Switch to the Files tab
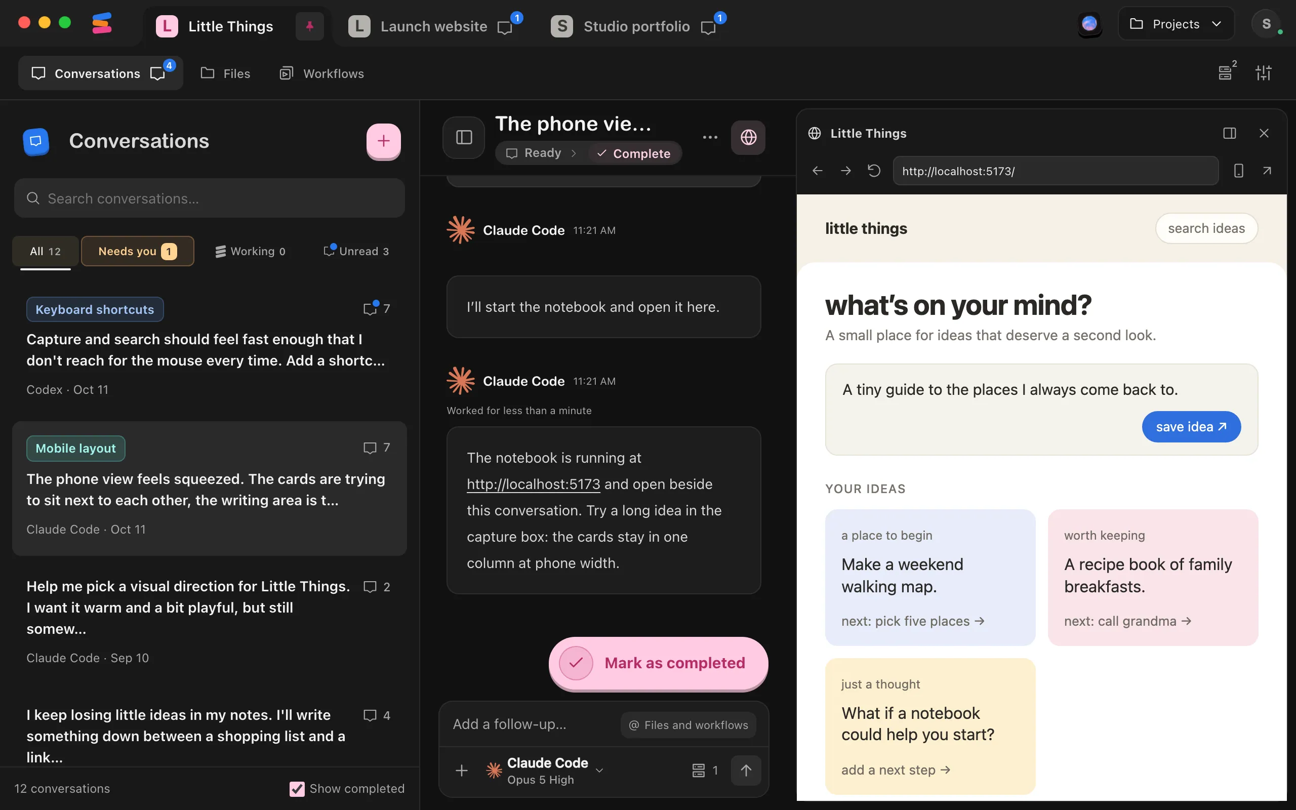1296x810 pixels. coord(225,73)
